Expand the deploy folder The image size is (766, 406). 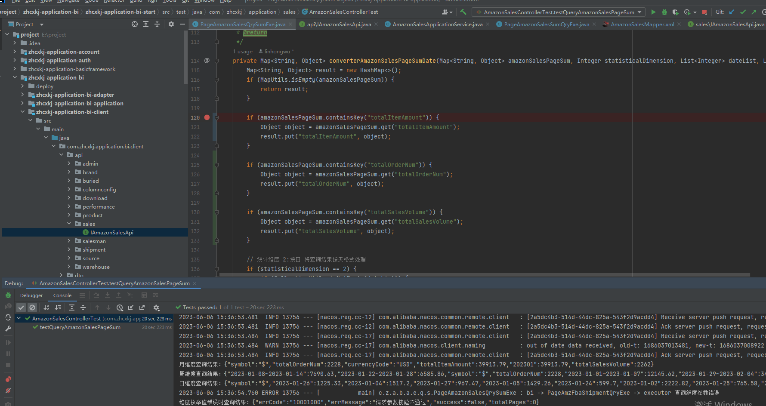[x=22, y=86]
